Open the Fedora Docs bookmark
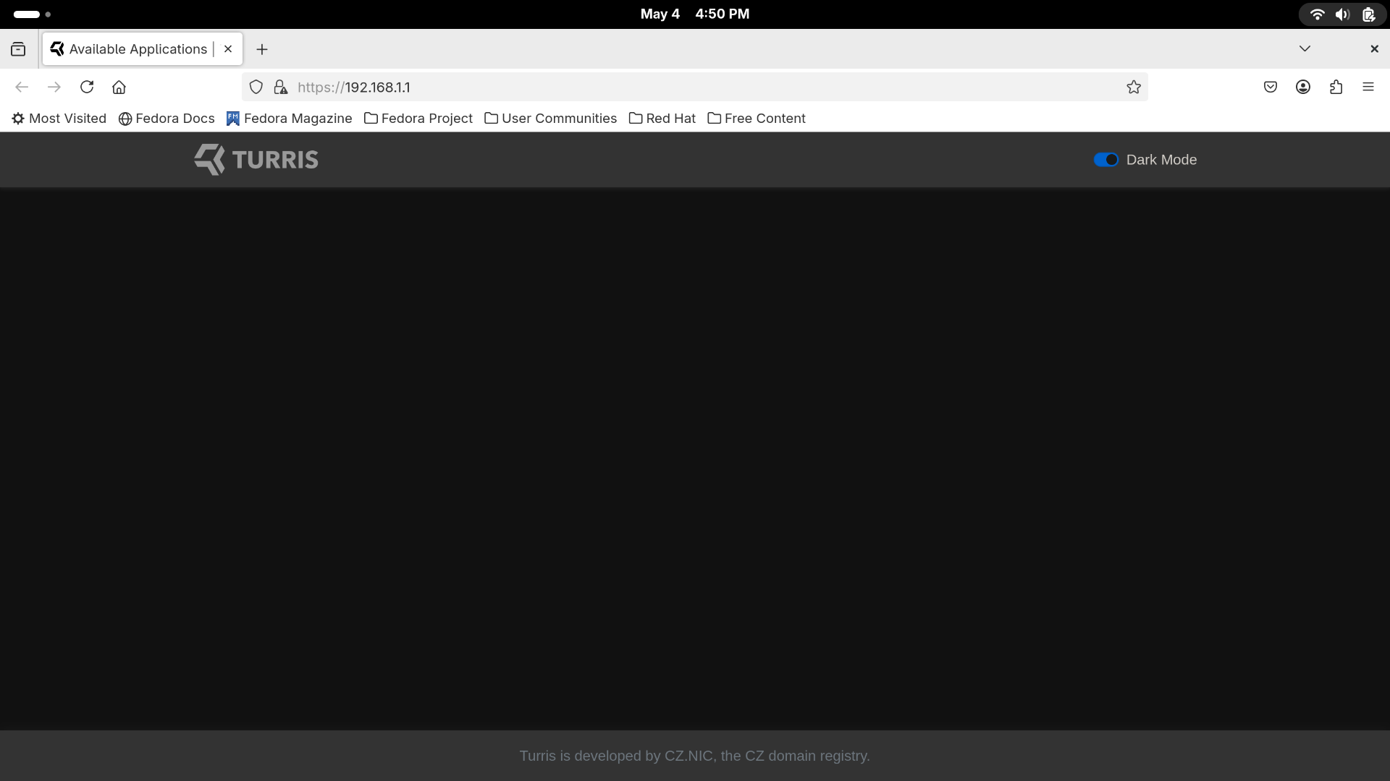The width and height of the screenshot is (1390, 781). pyautogui.click(x=167, y=119)
